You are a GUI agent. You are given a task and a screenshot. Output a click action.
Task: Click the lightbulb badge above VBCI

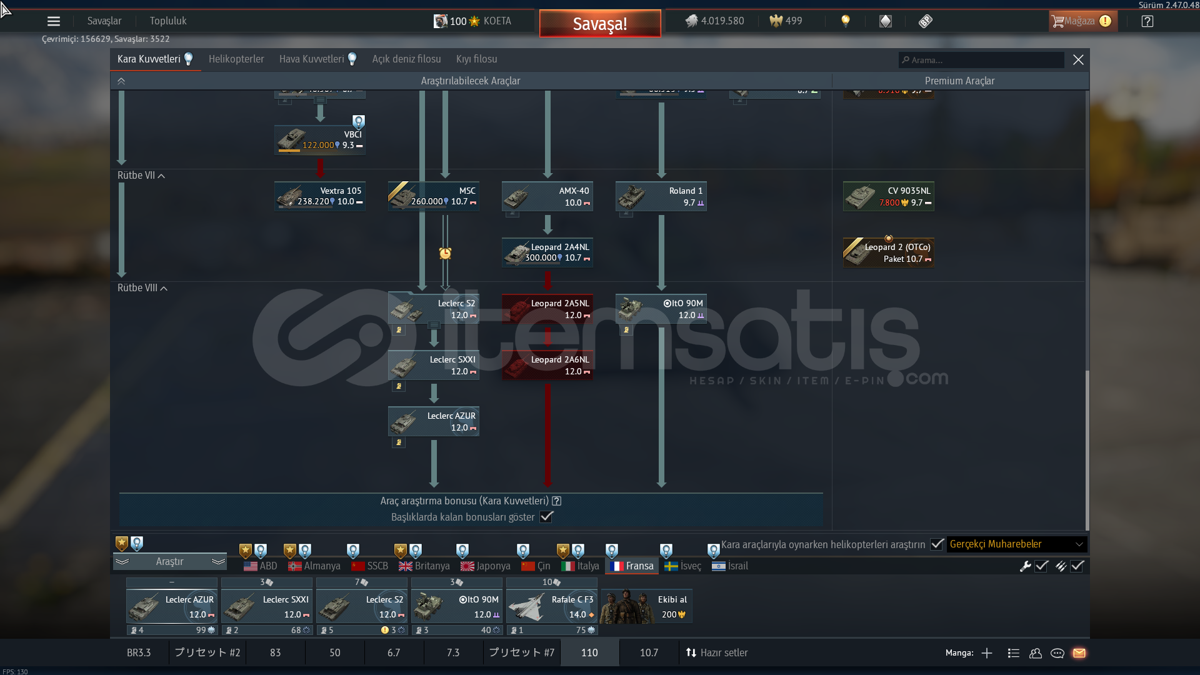pyautogui.click(x=358, y=122)
